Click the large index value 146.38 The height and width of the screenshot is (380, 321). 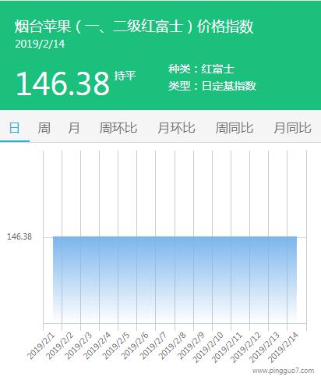[62, 83]
